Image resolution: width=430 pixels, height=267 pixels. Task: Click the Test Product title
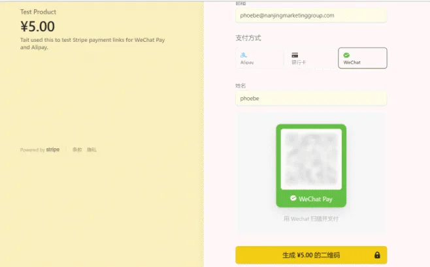(x=38, y=12)
